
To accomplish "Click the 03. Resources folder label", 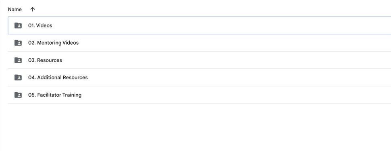I will pyautogui.click(x=45, y=60).
